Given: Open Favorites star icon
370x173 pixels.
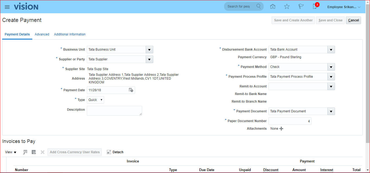Looking at the screenshot, I should [x=287, y=7].
